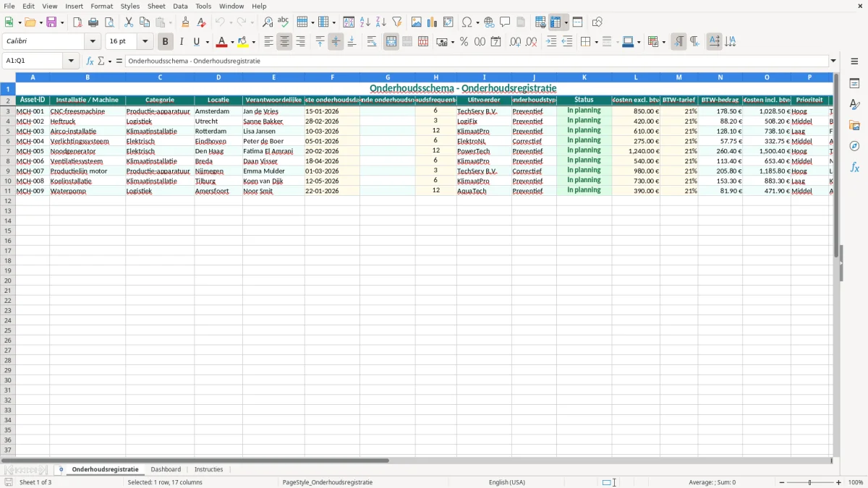Toggle align right
This screenshot has width=868, height=488.
point(300,42)
